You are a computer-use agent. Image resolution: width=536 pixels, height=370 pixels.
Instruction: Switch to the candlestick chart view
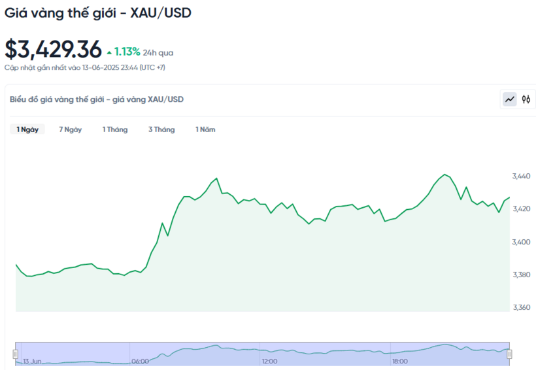click(526, 99)
